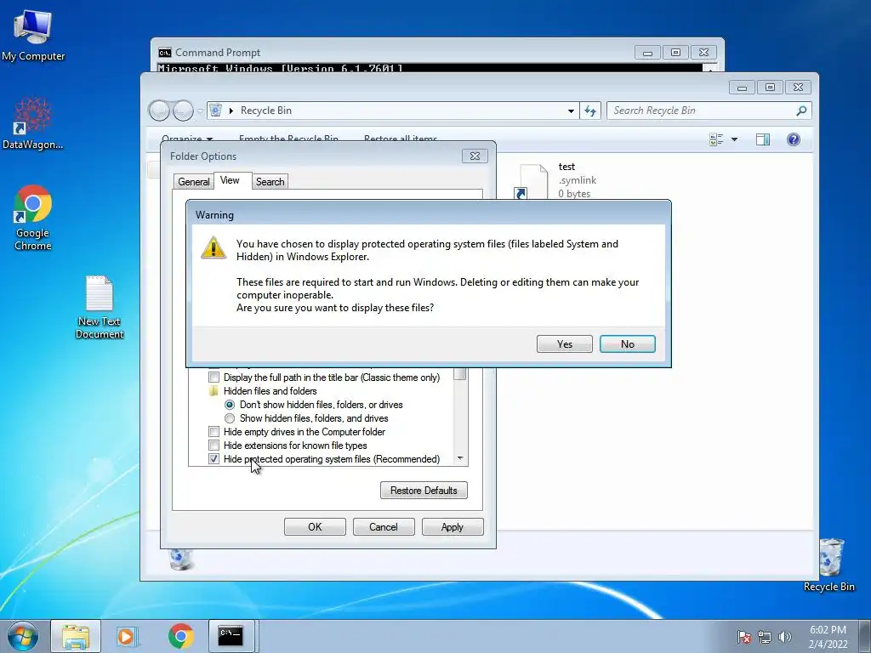The image size is (871, 653).
Task: Open the view options dropdown arrow
Action: tap(734, 139)
